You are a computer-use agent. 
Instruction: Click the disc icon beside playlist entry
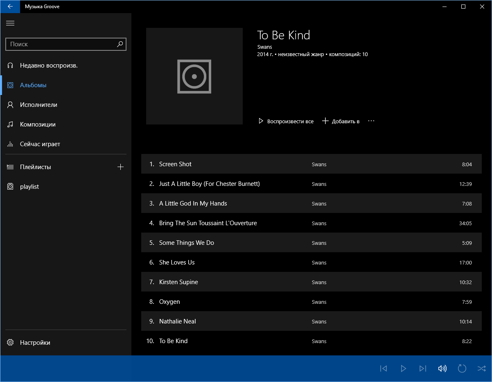point(11,187)
